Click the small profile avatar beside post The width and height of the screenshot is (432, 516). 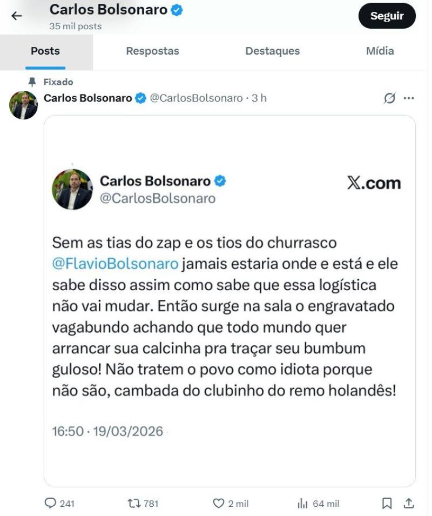coord(23,105)
